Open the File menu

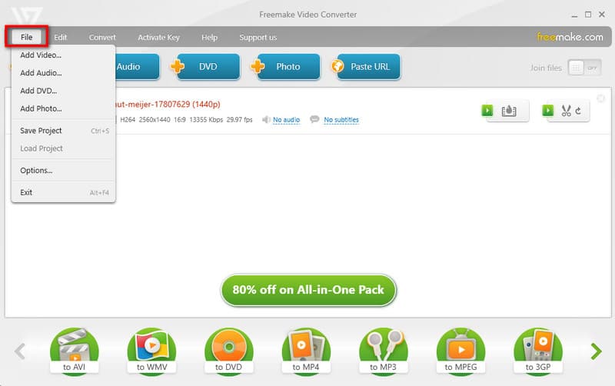point(27,37)
